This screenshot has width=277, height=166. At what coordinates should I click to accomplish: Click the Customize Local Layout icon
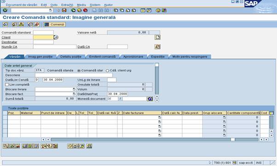coord(164,10)
